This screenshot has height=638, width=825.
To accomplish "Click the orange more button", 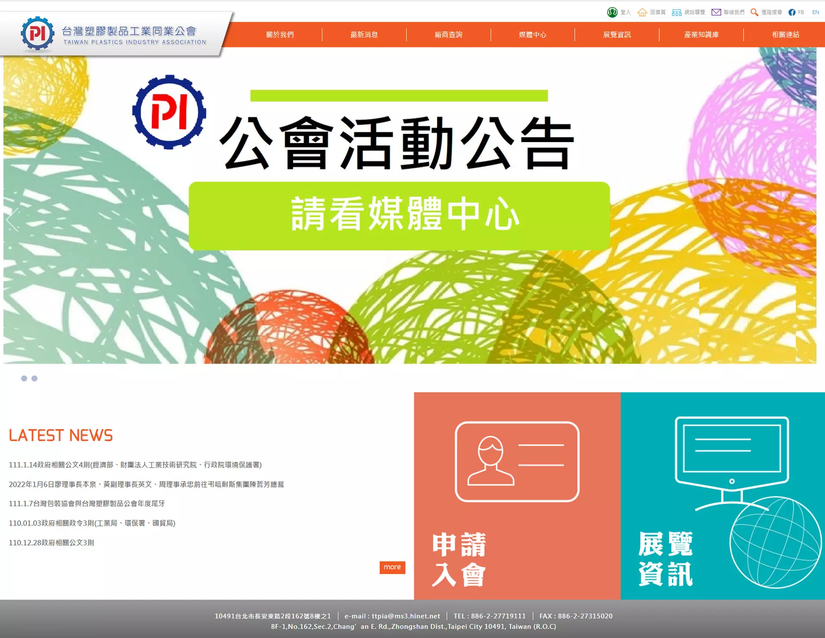I will (392, 567).
